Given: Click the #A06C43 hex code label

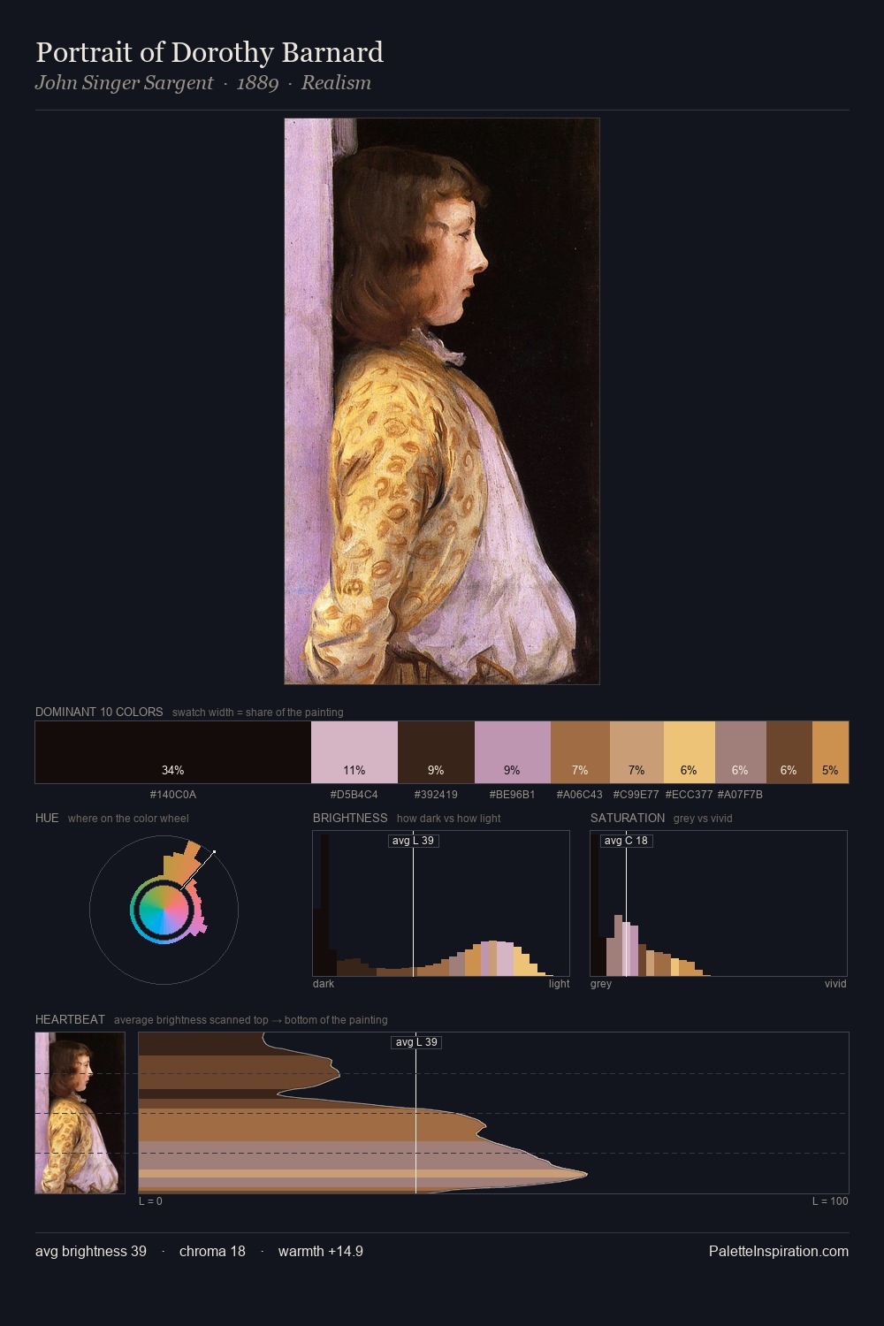Looking at the screenshot, I should pos(580,795).
